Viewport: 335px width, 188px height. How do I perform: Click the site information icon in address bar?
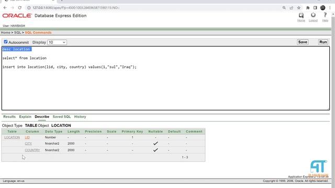click(29, 8)
